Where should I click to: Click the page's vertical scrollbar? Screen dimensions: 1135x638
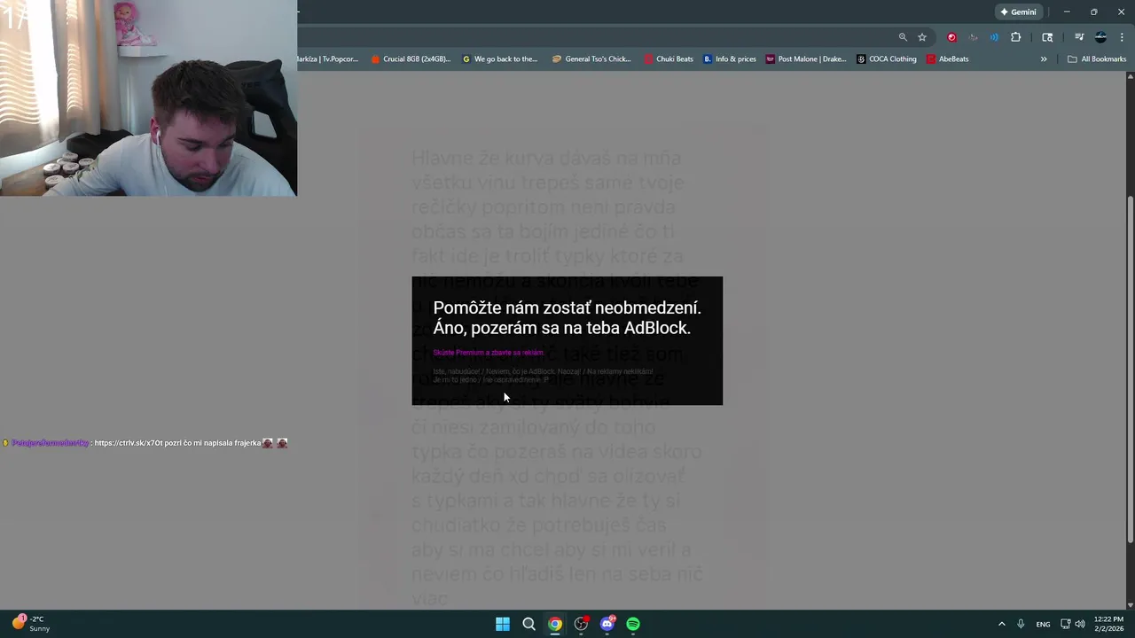tap(1130, 368)
